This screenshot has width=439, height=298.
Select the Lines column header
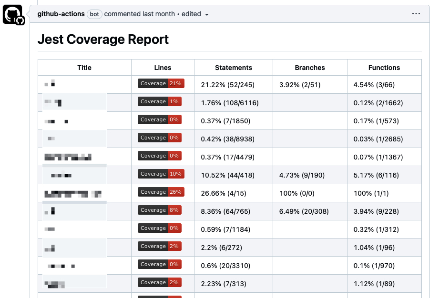pos(163,68)
